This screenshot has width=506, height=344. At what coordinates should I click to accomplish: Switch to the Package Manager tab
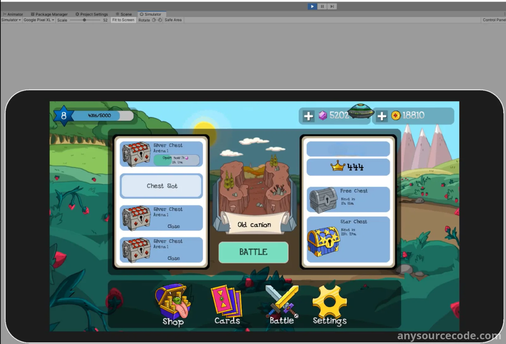coord(49,14)
